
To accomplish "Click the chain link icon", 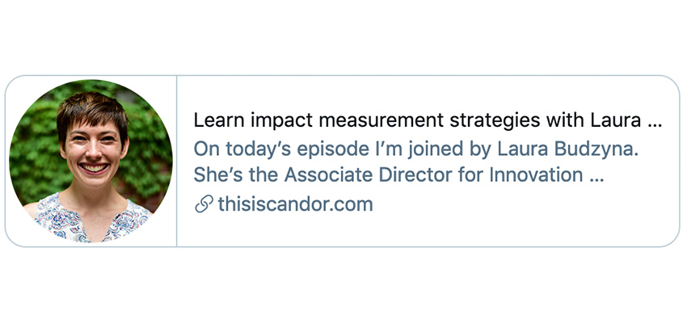I will pyautogui.click(x=204, y=204).
